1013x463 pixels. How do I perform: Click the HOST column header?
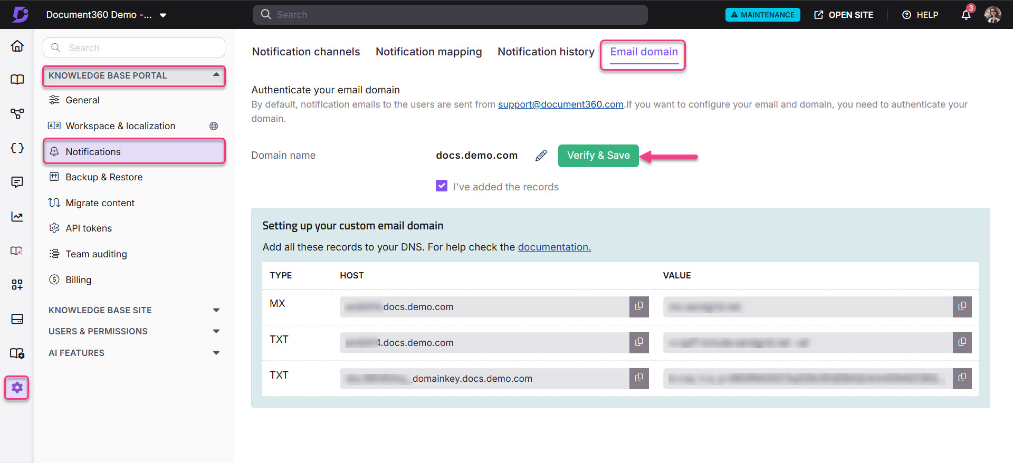pos(352,275)
